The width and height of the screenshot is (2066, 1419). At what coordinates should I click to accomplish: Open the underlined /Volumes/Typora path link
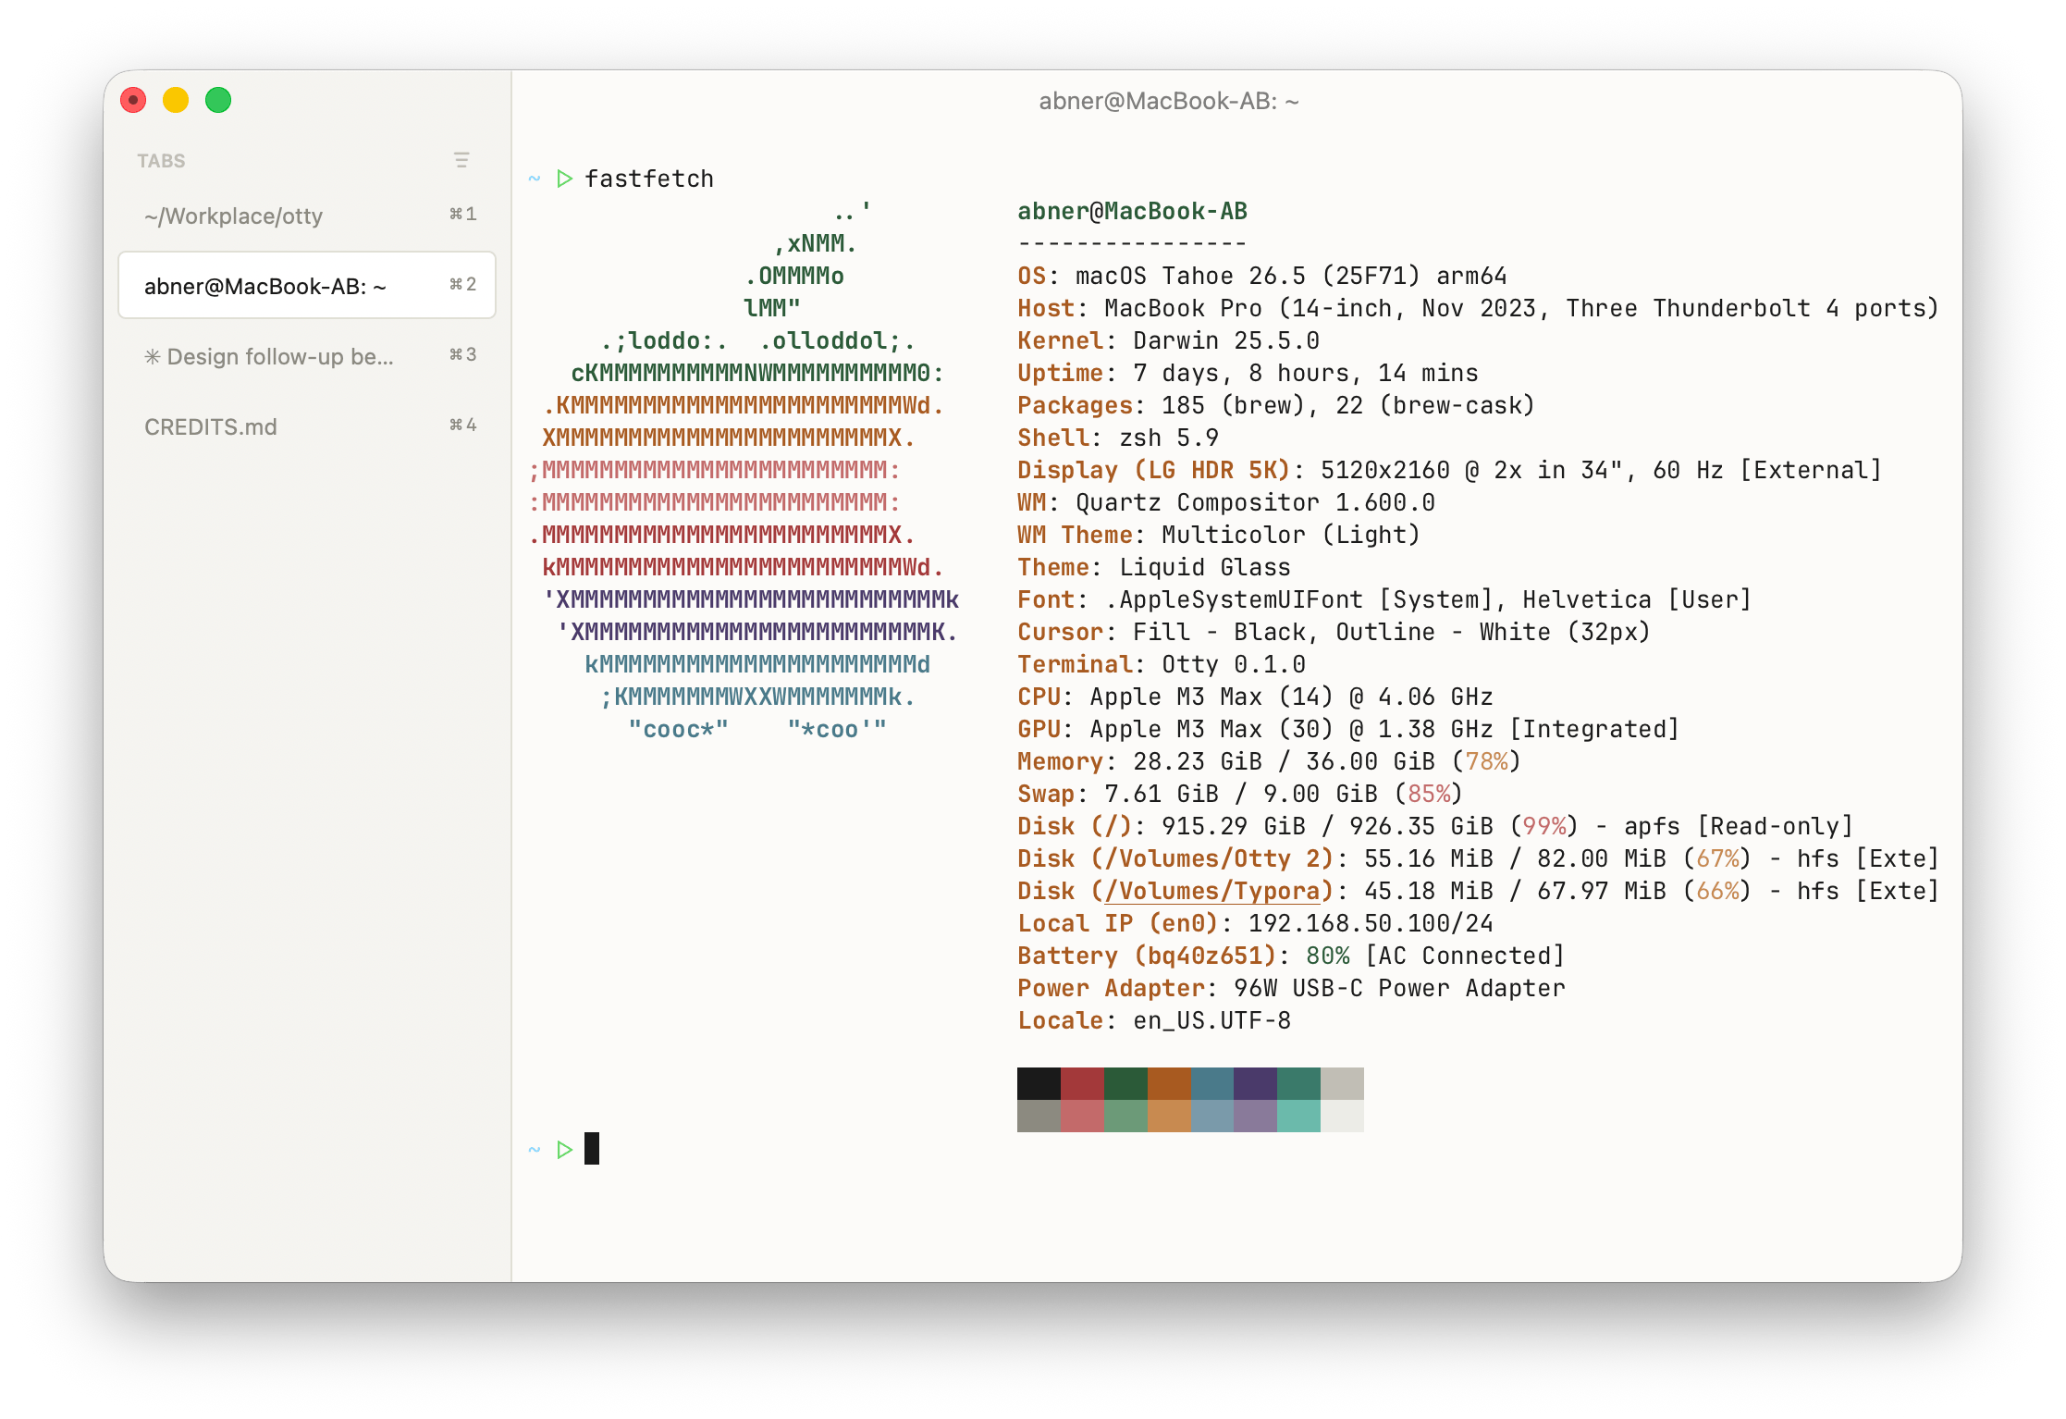coord(1211,891)
